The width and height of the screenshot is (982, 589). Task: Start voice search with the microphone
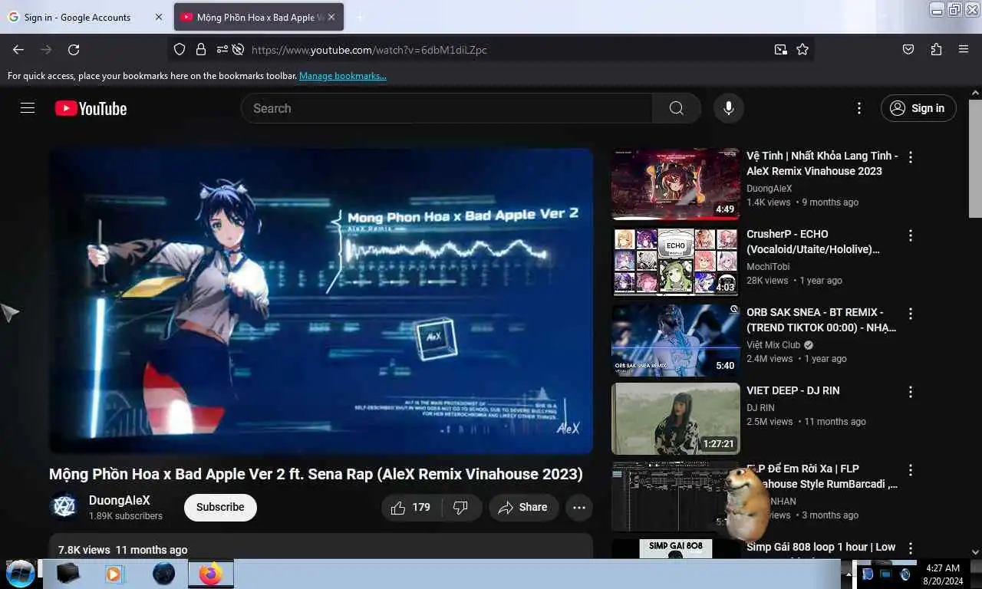click(728, 108)
